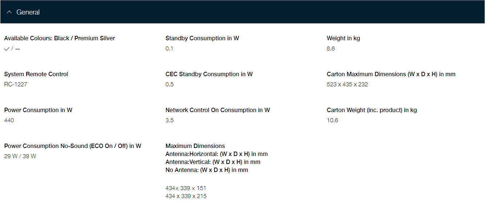
Task: Click the 8.6 weight value
Action: 331,49
